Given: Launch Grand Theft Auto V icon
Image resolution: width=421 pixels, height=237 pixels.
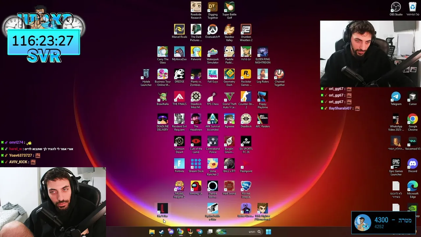Looking at the screenshot, I should (229, 100).
